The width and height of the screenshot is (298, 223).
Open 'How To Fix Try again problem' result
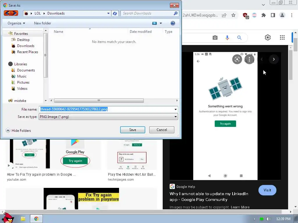coord(41,175)
